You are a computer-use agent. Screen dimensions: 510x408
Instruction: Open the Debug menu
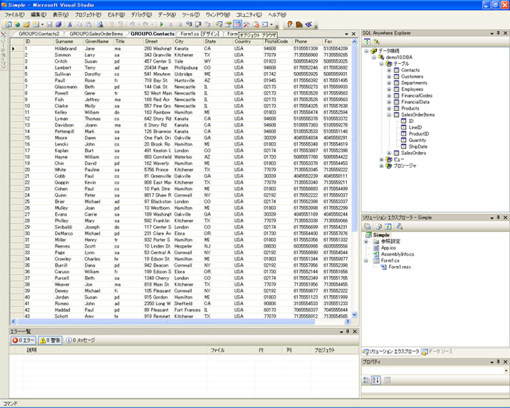tap(141, 15)
